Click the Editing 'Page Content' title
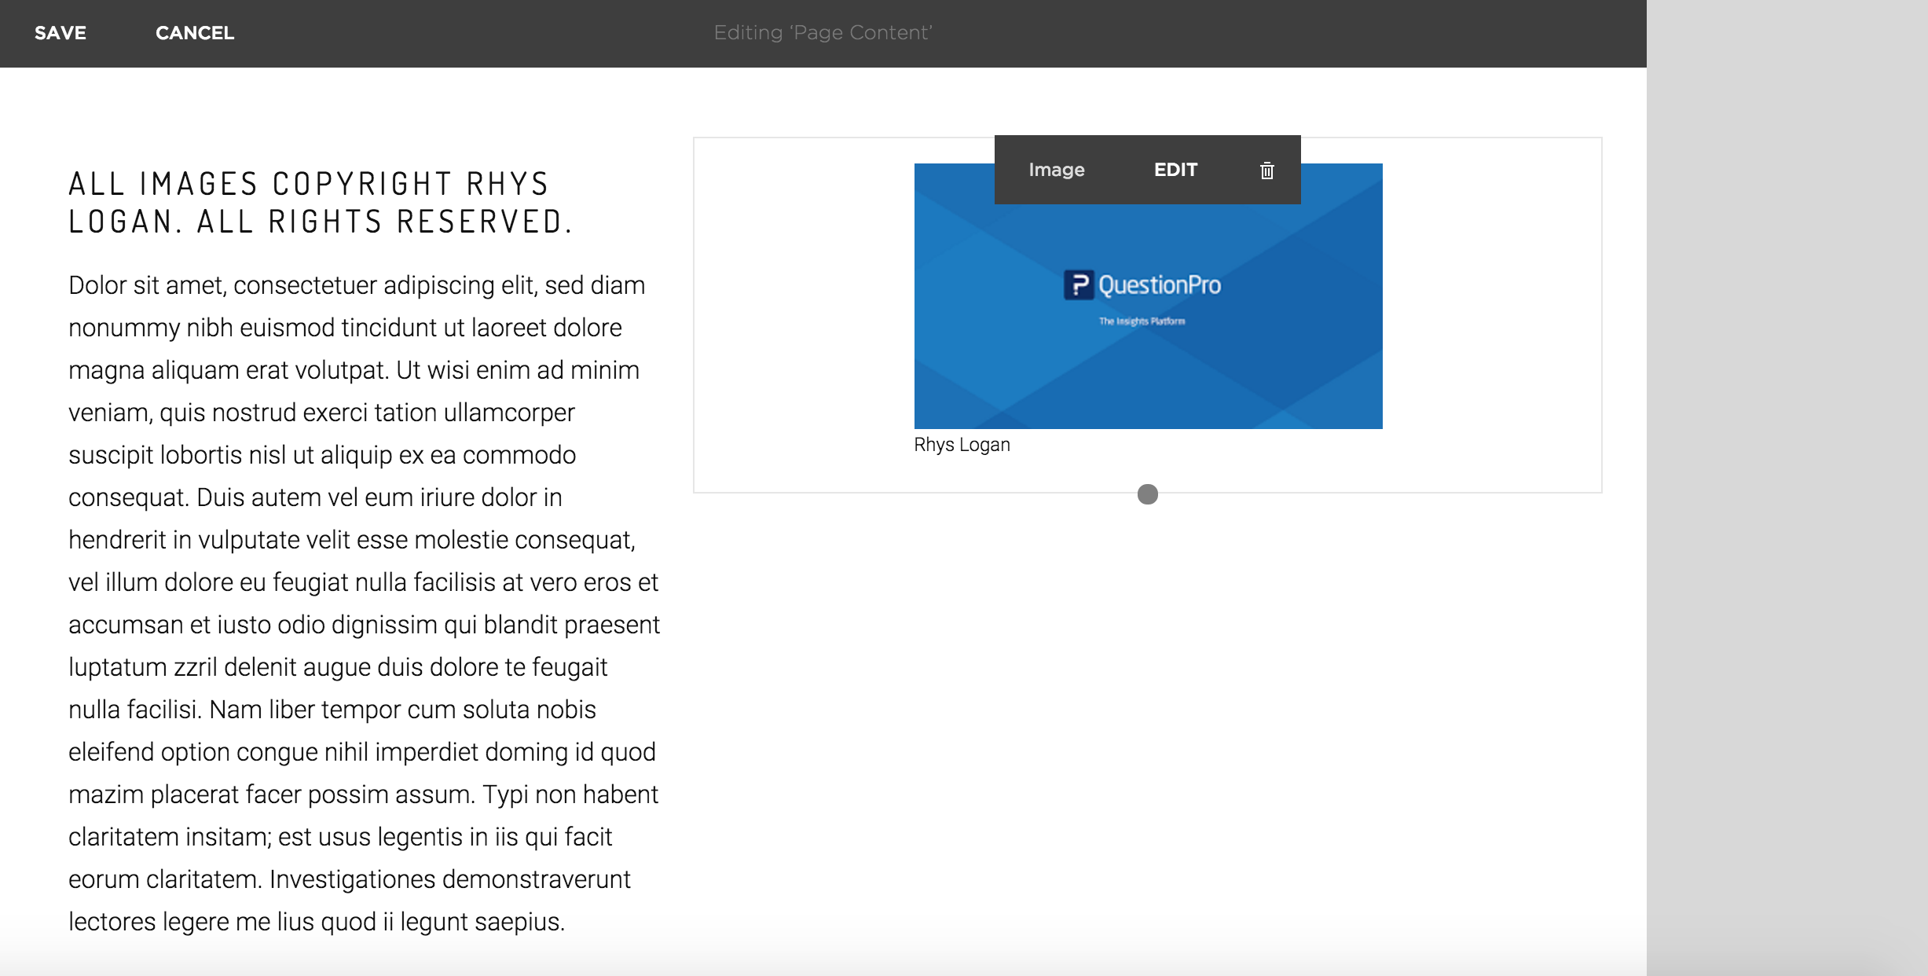This screenshot has width=1928, height=976. click(823, 33)
